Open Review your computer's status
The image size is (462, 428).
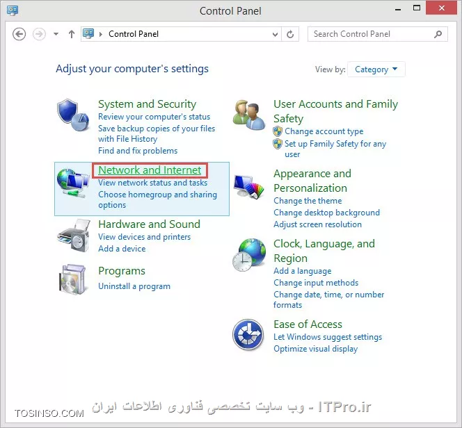click(x=154, y=117)
